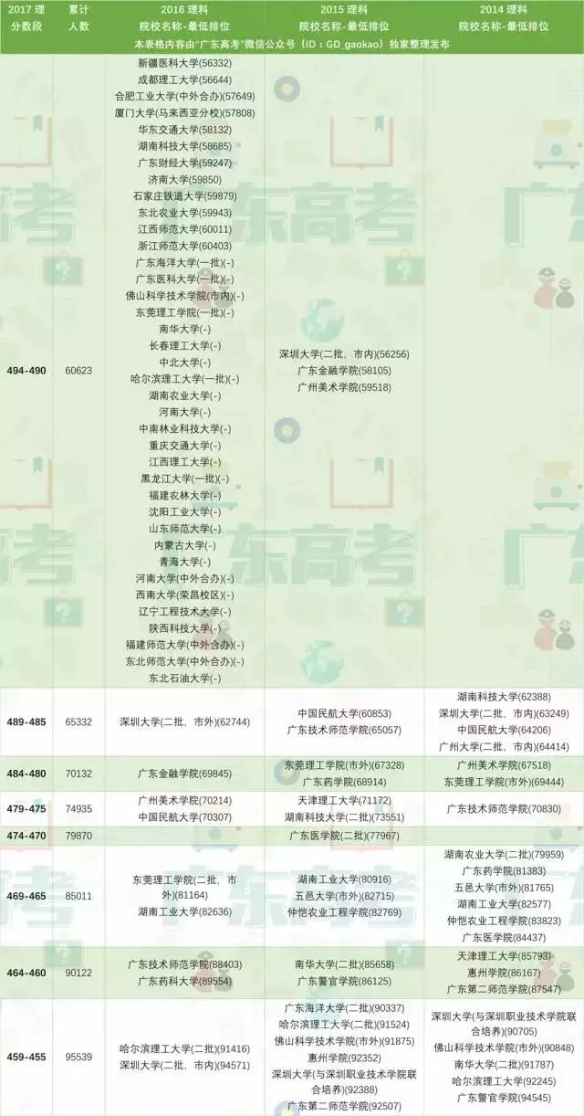Select score range 464-460

(x=26, y=973)
